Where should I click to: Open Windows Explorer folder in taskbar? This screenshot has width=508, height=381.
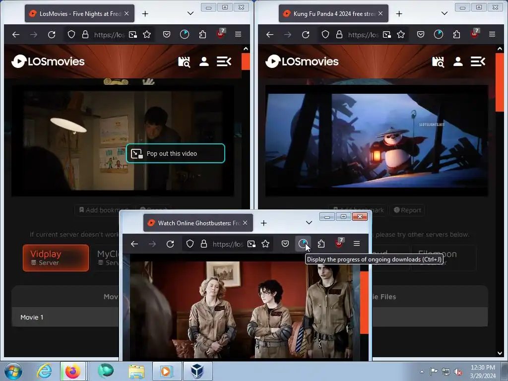tap(137, 371)
